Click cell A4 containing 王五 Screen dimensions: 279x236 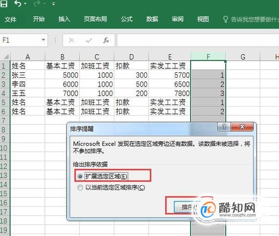point(27,93)
